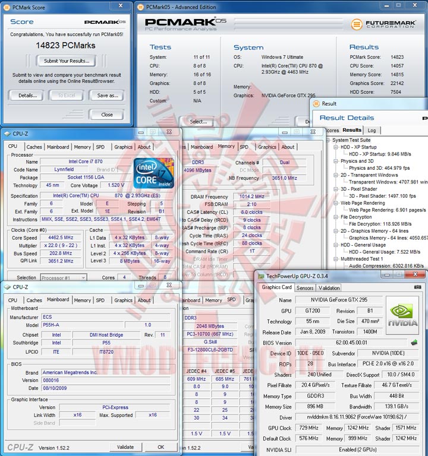Open Memory tab in lower CPU-Z Mainboard window

[x=82, y=300]
